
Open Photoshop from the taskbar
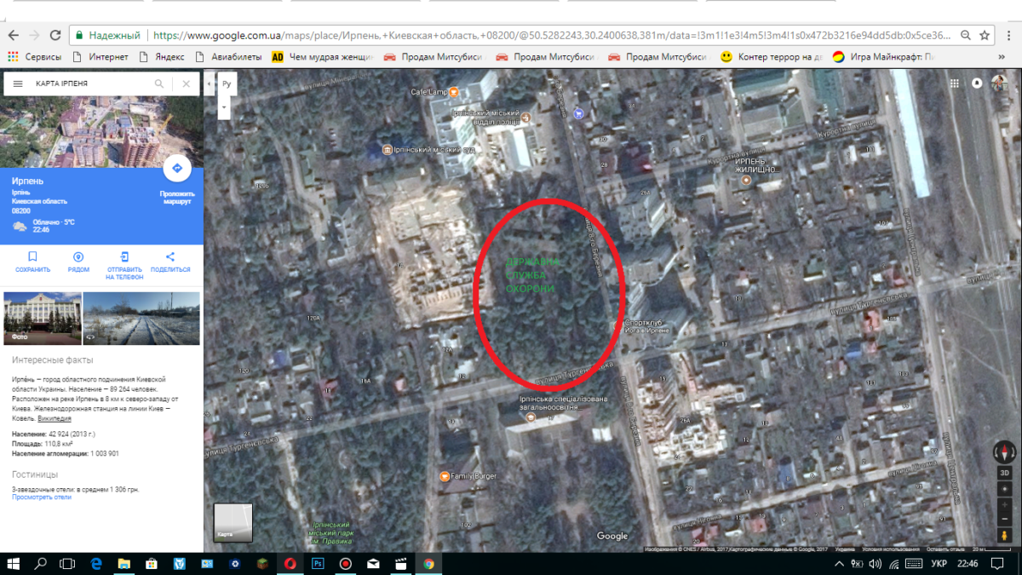[318, 564]
